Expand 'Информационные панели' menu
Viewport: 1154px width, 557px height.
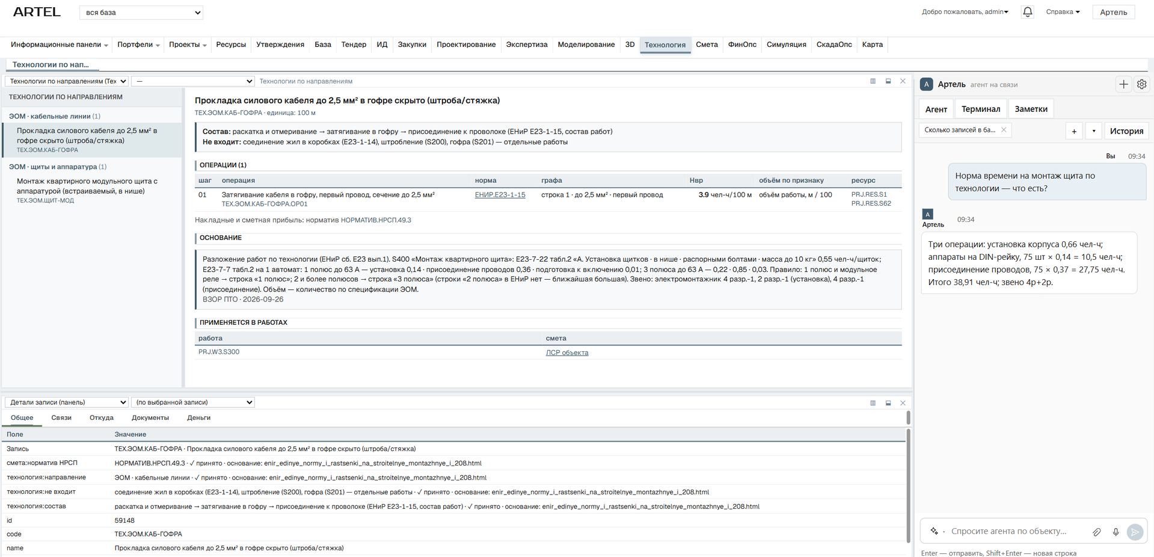click(59, 45)
